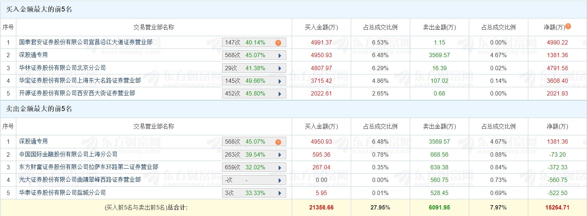Click 买入金额最大的前5名 section title
Screen dimensions: 587x216
click(x=39, y=9)
